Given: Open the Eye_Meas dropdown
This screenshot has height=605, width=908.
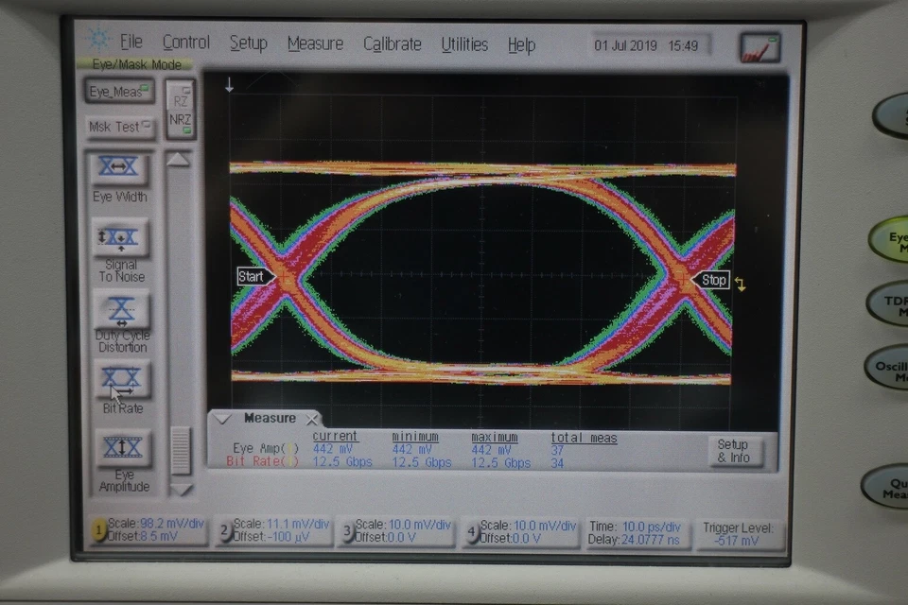Looking at the screenshot, I should coord(118,91).
